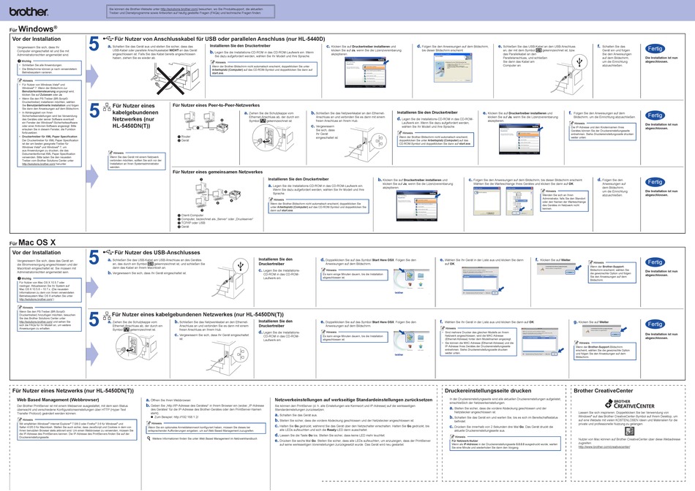Click the installer screenshot in the Peer-to-Peer row
695x491 pixels.
pos(521,138)
